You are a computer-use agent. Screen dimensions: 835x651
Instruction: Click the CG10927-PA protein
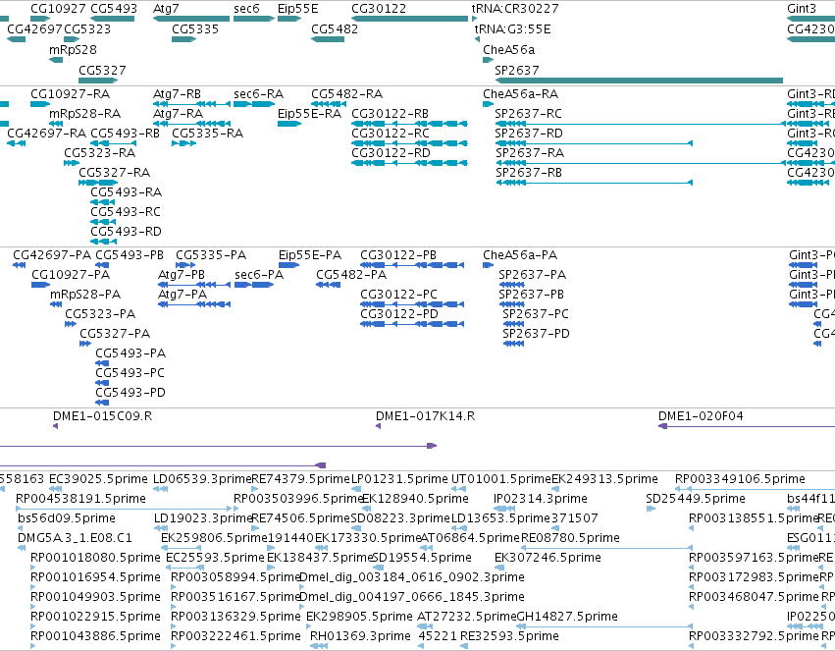[40, 285]
